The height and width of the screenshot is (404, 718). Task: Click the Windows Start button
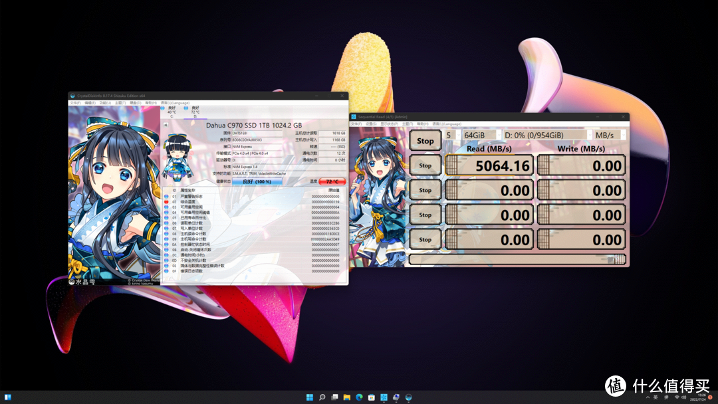pos(310,397)
